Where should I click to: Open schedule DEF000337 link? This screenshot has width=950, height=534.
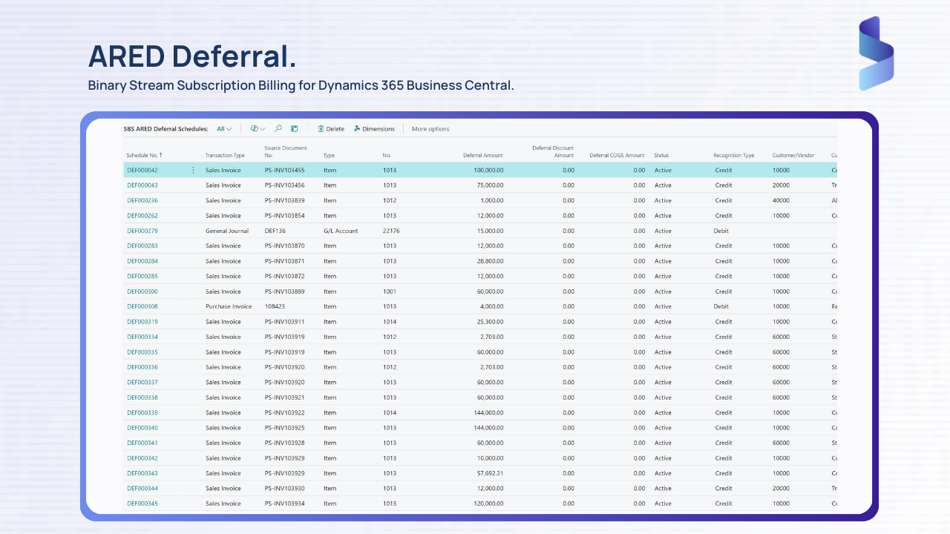(x=142, y=382)
